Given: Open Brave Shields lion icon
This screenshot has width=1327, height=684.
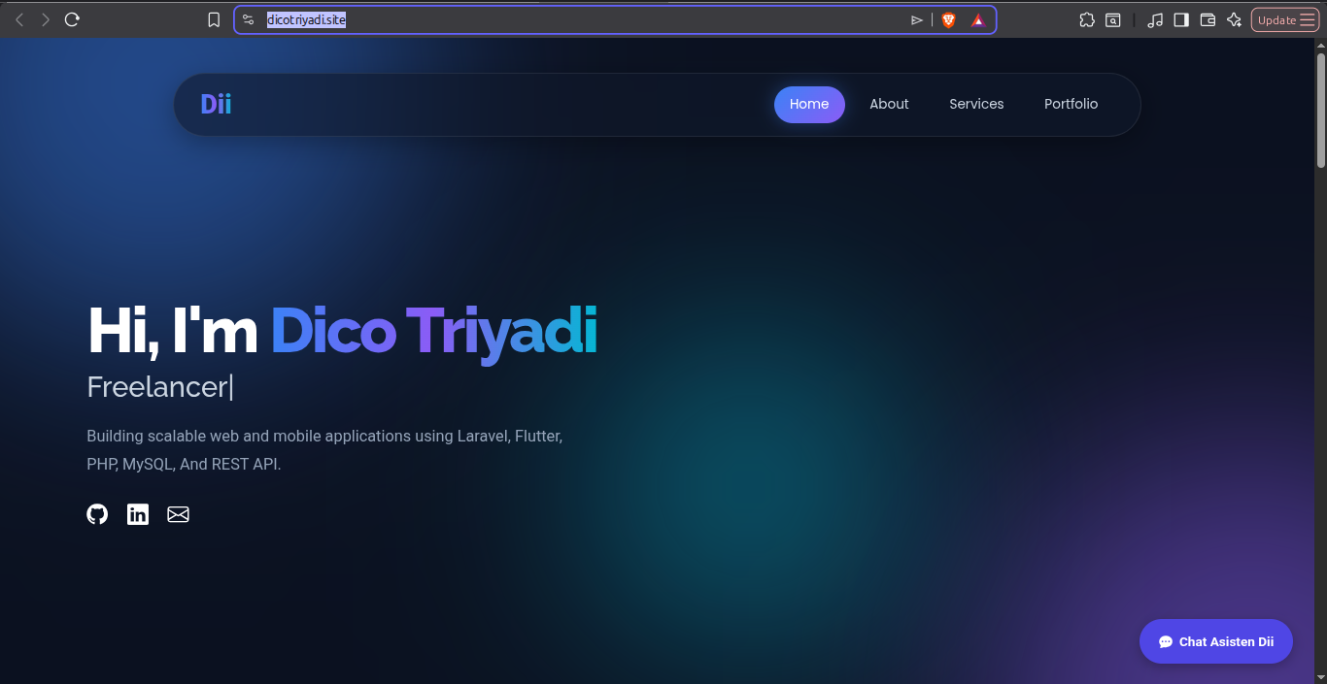Looking at the screenshot, I should (x=949, y=19).
